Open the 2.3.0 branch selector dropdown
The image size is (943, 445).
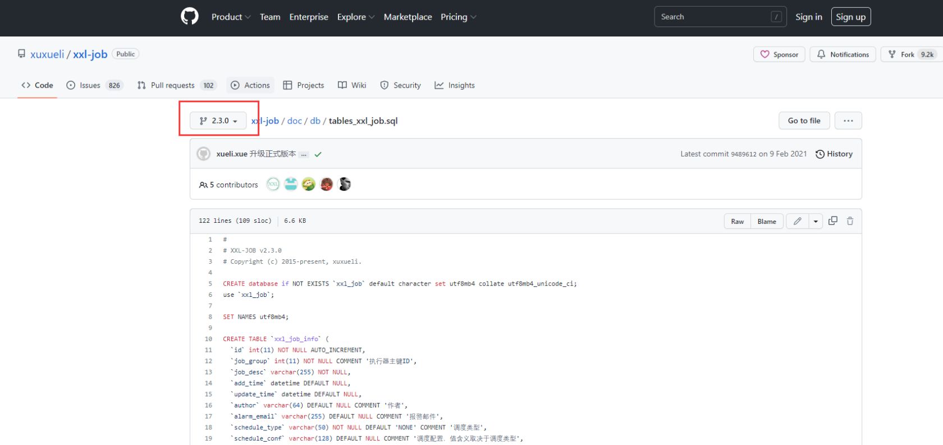pyautogui.click(x=218, y=121)
